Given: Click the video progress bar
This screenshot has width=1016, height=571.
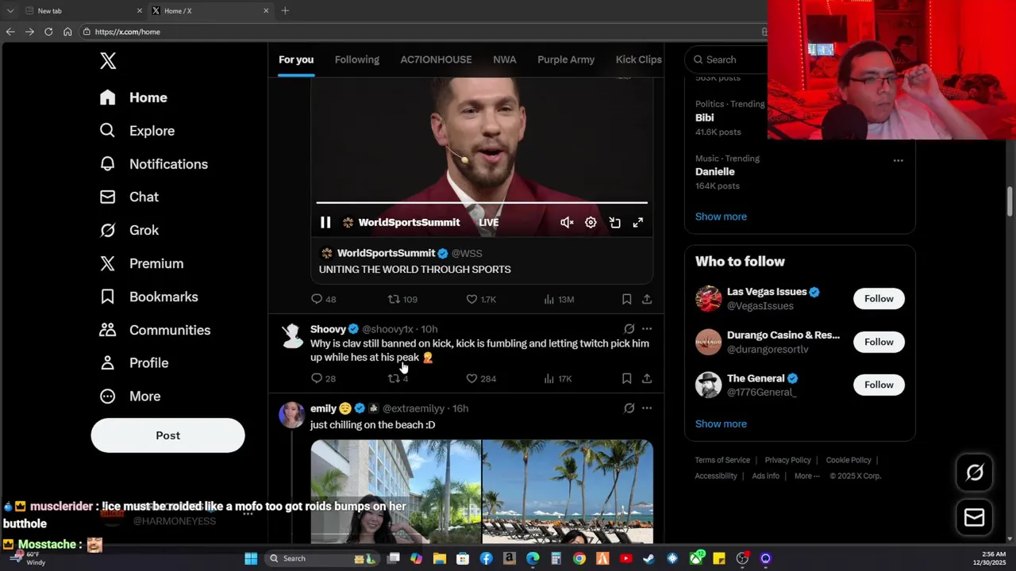Looking at the screenshot, I should [x=482, y=203].
